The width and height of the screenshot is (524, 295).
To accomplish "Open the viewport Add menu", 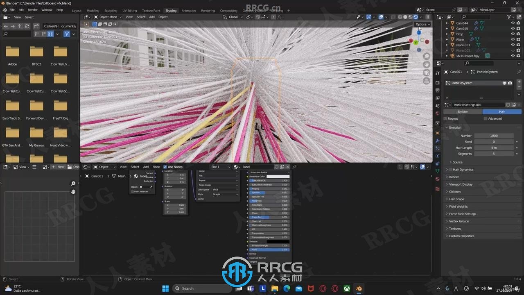I will [x=152, y=17].
